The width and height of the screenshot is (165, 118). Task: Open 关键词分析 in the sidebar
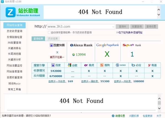[x=15, y=60]
